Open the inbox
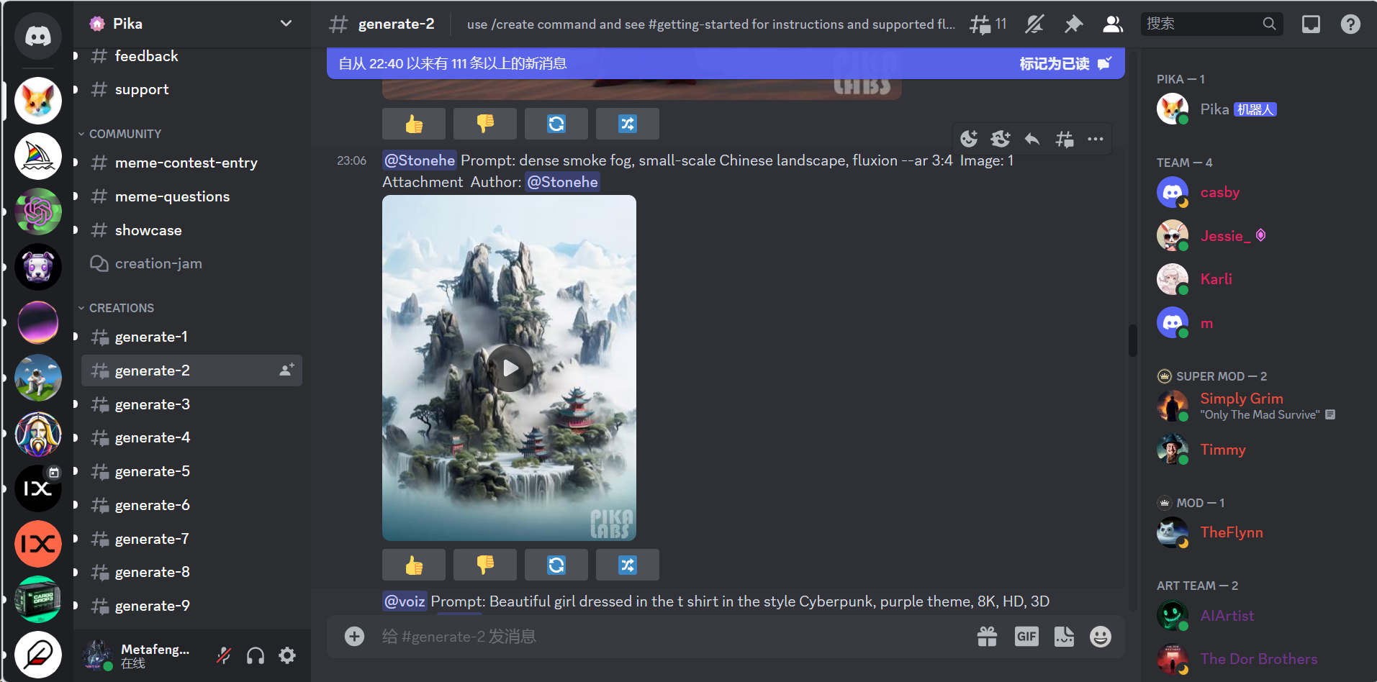1377x682 pixels. point(1311,24)
